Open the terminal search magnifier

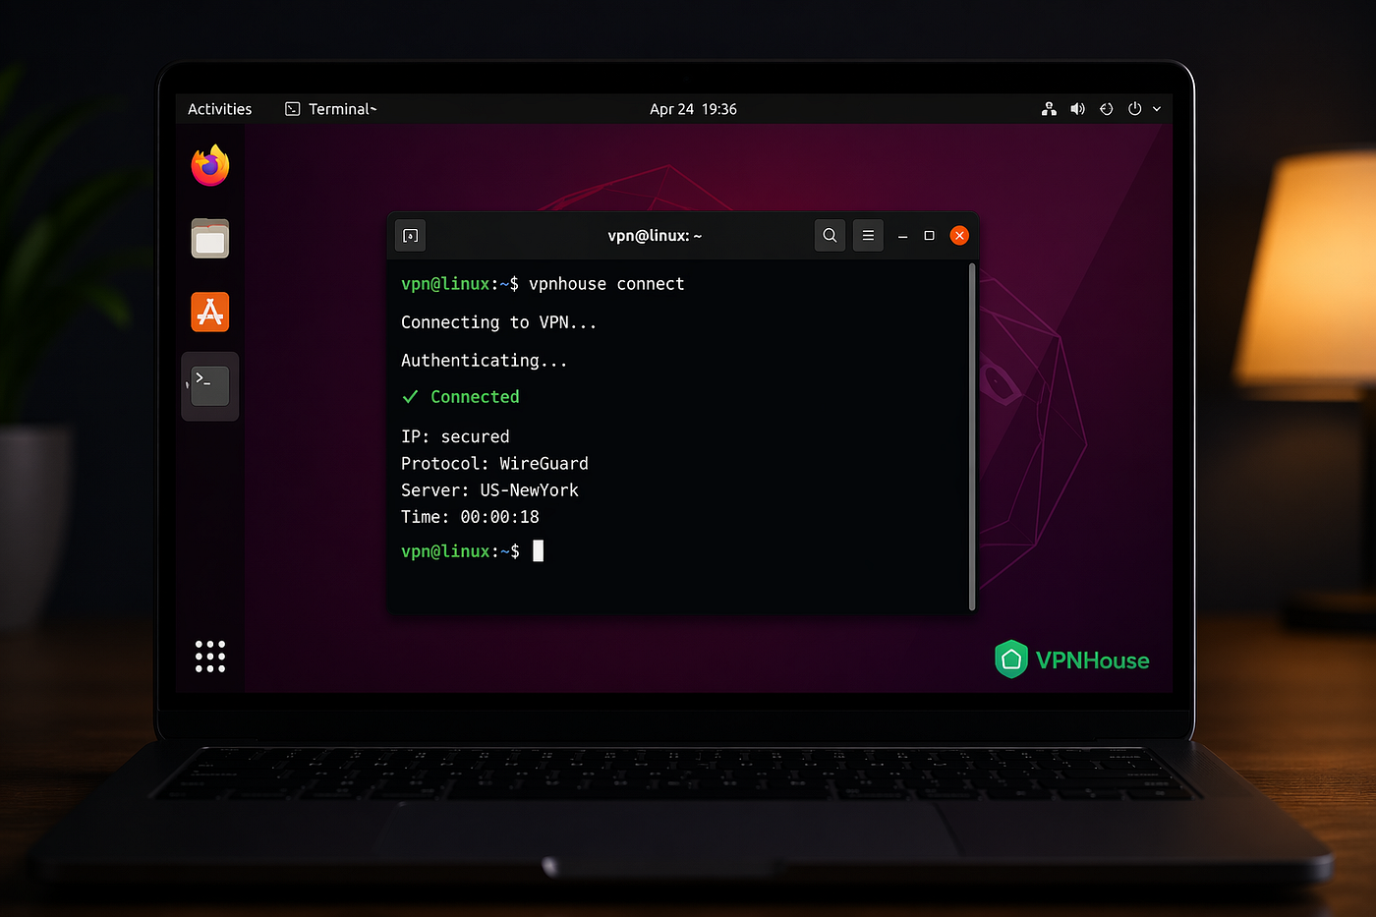point(830,235)
